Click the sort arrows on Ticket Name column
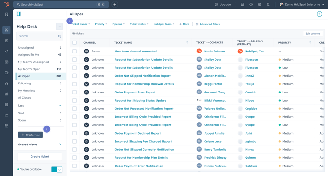The height and width of the screenshot is (176, 328). (x=187, y=42)
